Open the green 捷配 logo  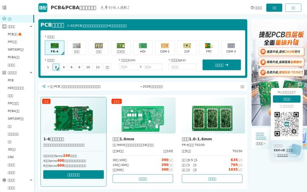(x=43, y=8)
